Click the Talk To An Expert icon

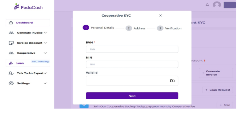pos(11,73)
